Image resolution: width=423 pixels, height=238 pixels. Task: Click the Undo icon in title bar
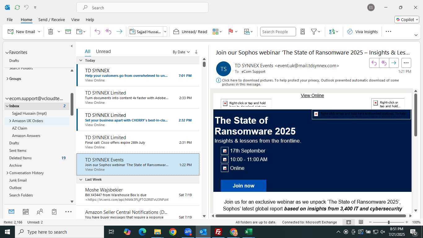click(x=26, y=7)
